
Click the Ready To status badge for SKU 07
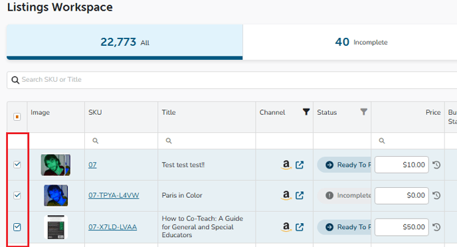(344, 165)
